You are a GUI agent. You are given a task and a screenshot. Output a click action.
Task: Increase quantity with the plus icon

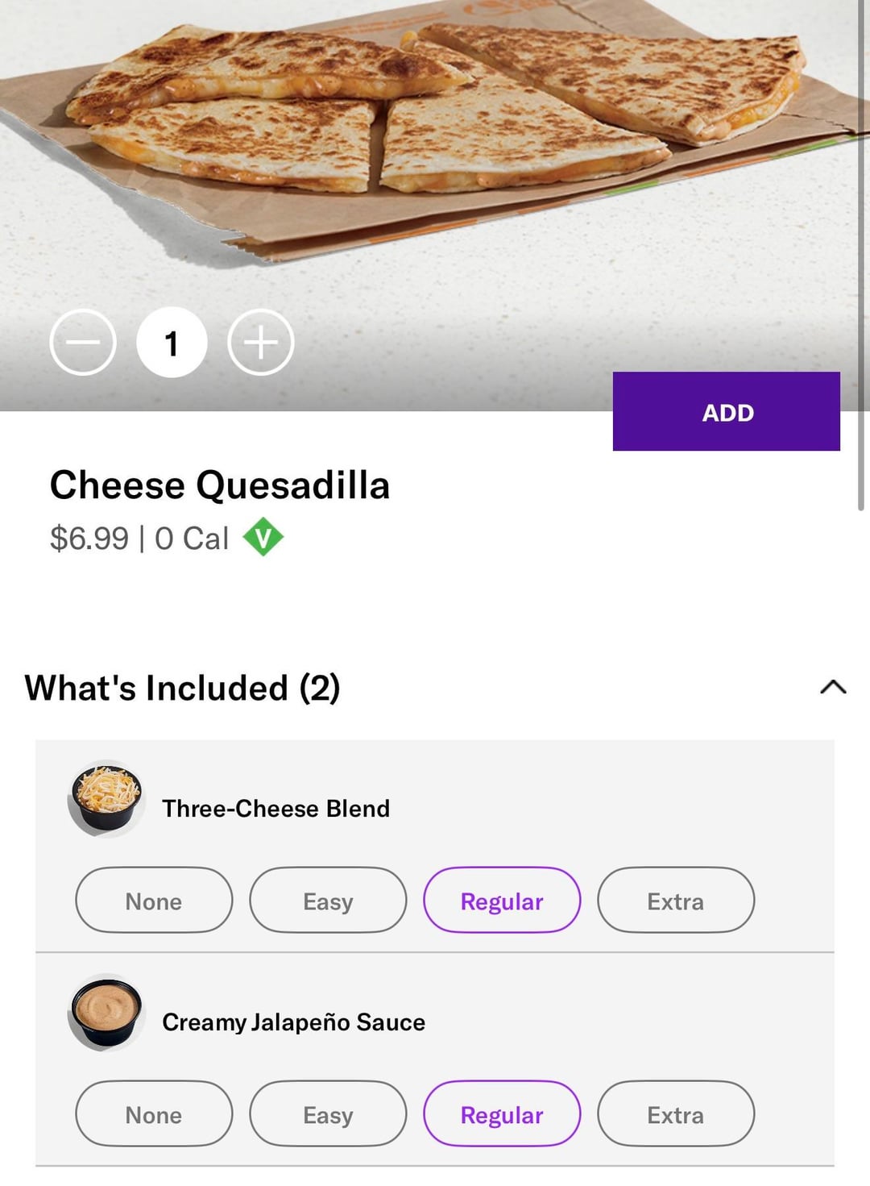pos(261,343)
